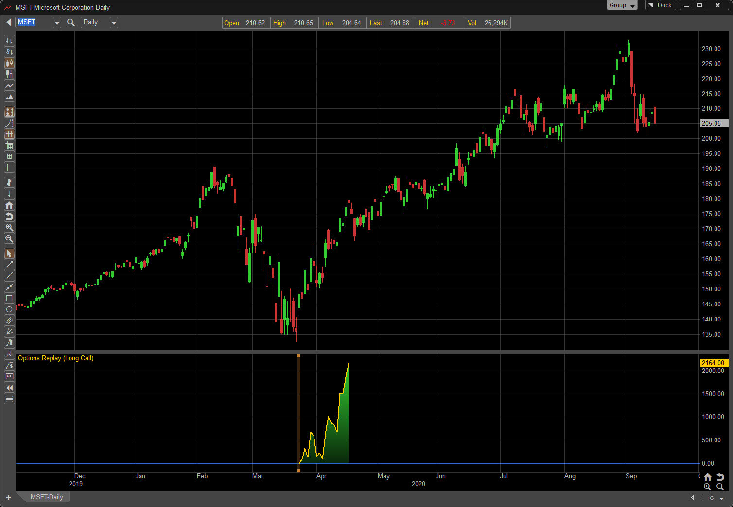Expand the bottom-right small down arrow menu
This screenshot has width=733, height=507.
[721, 498]
